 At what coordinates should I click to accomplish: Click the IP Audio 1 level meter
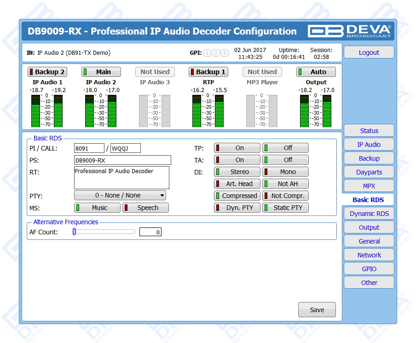click(47, 110)
